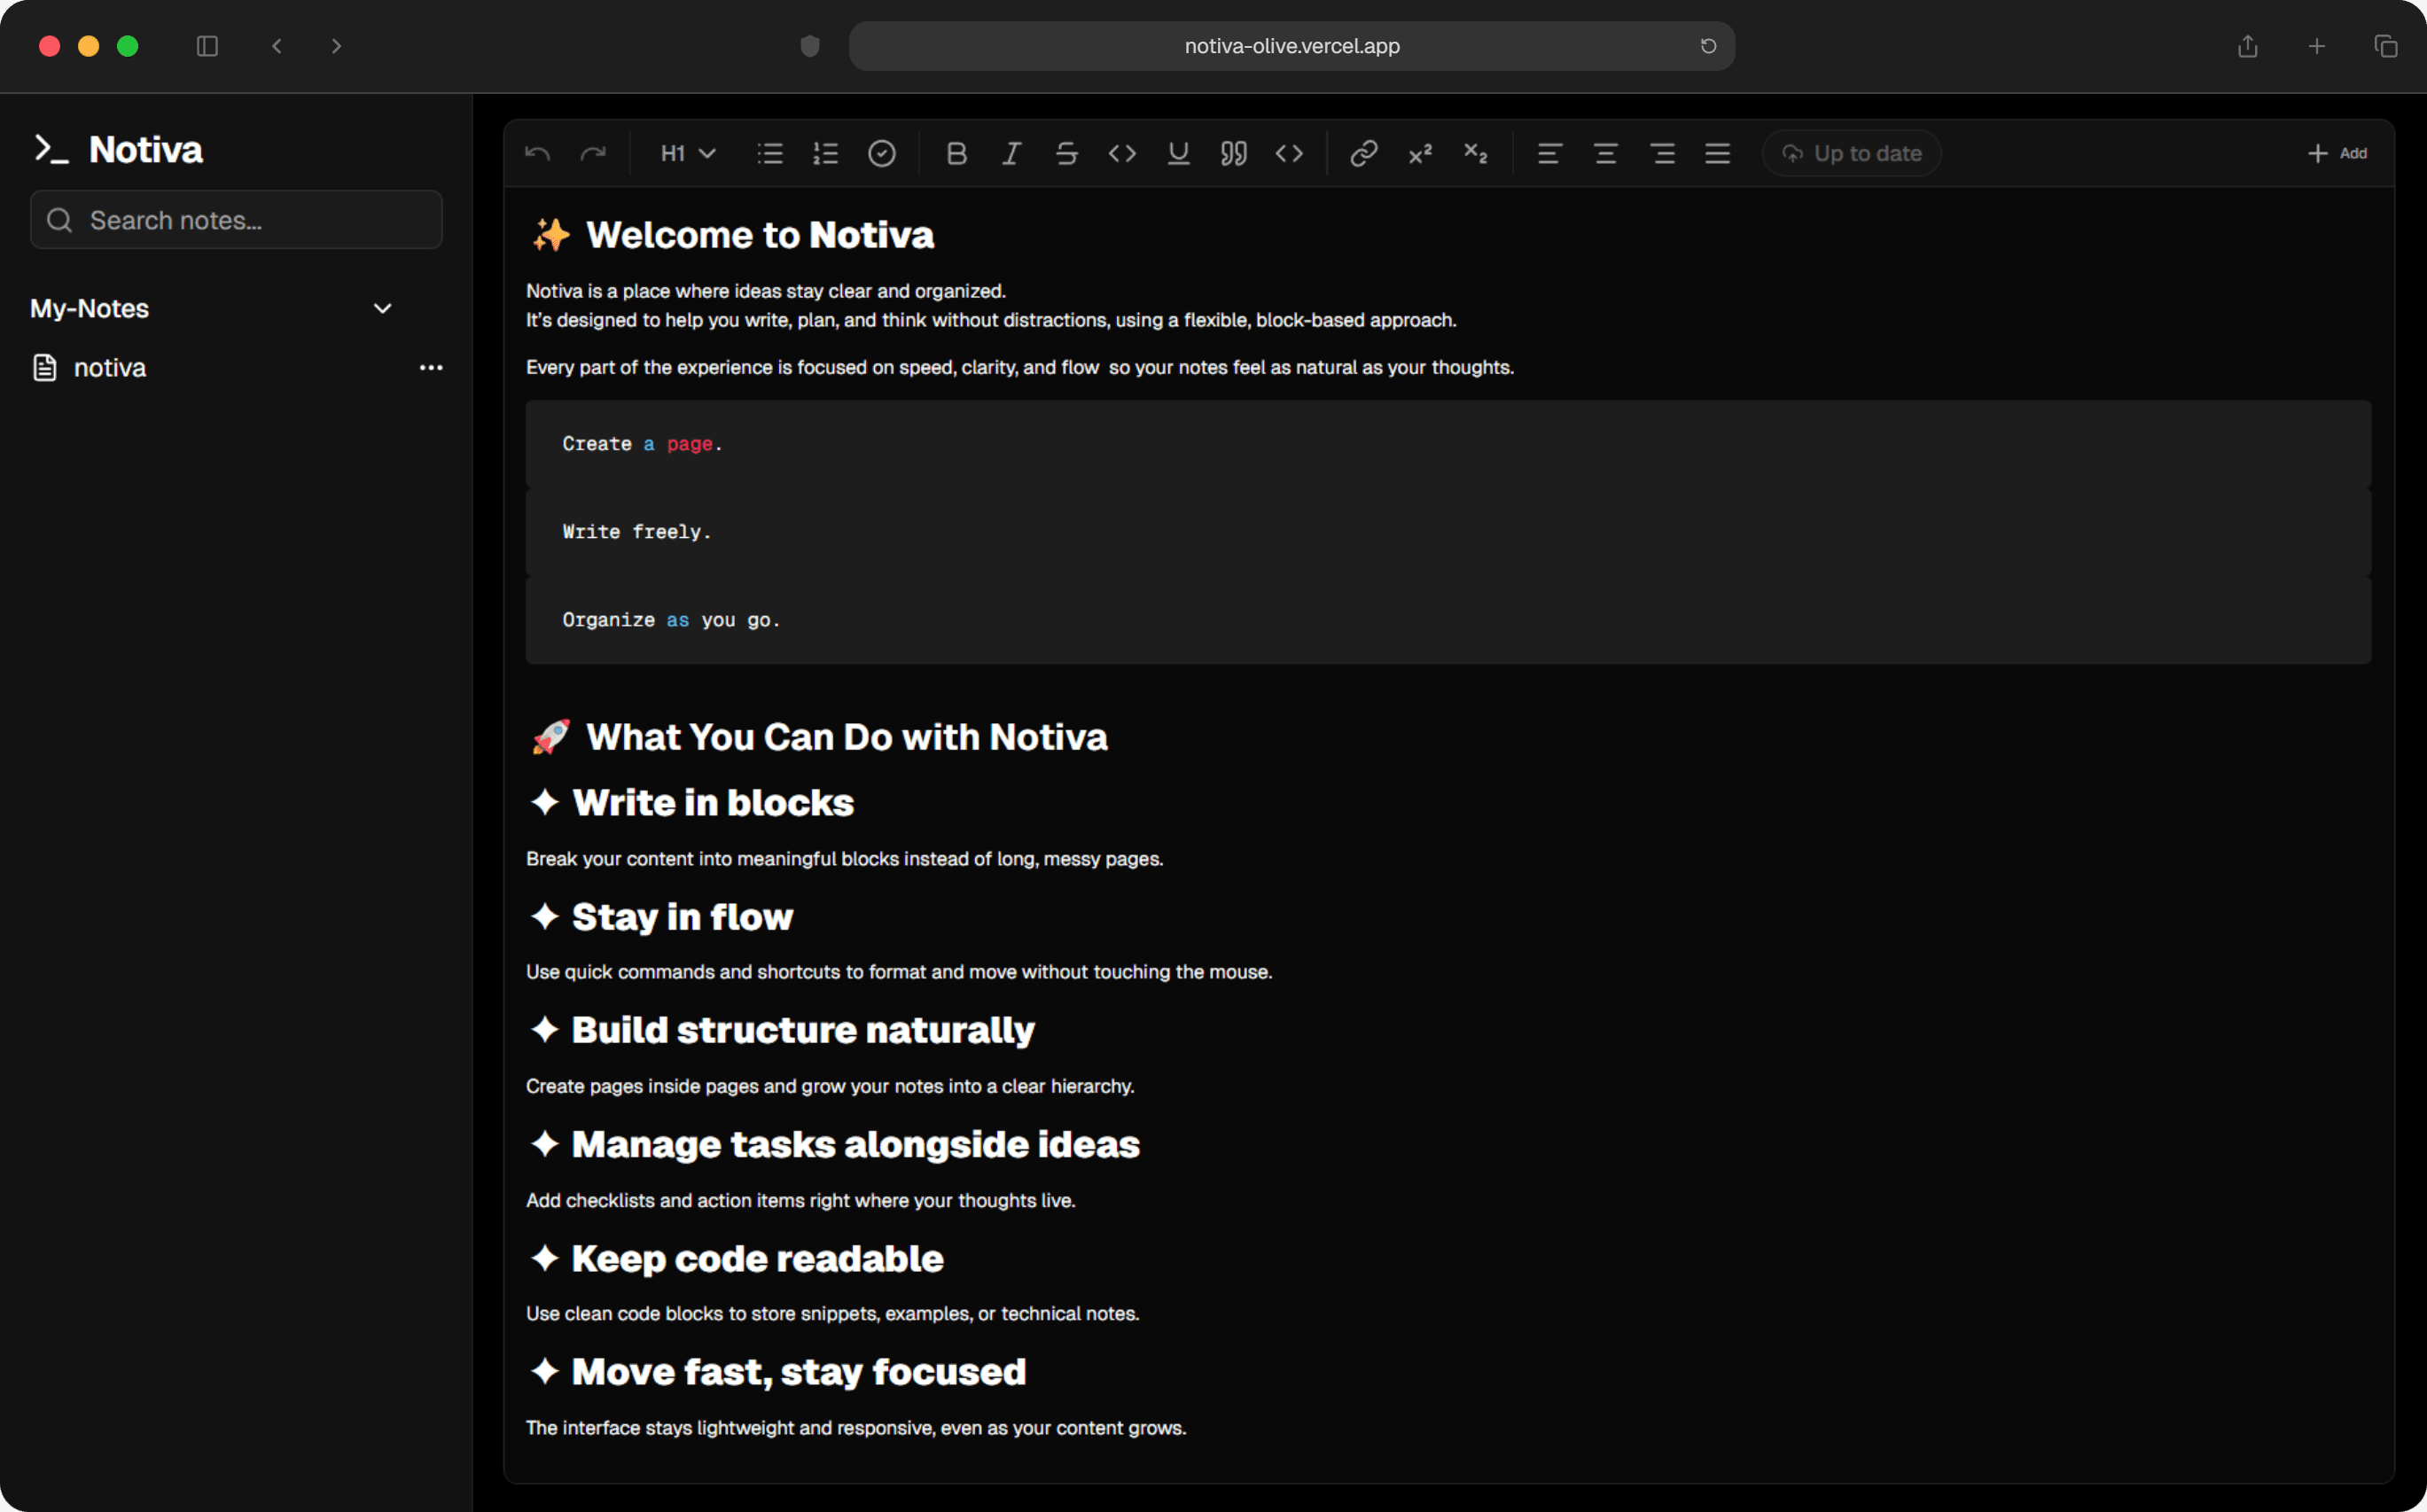This screenshot has width=2427, height=1512.
Task: Toggle inline code, the left code icon
Action: (x=1122, y=153)
